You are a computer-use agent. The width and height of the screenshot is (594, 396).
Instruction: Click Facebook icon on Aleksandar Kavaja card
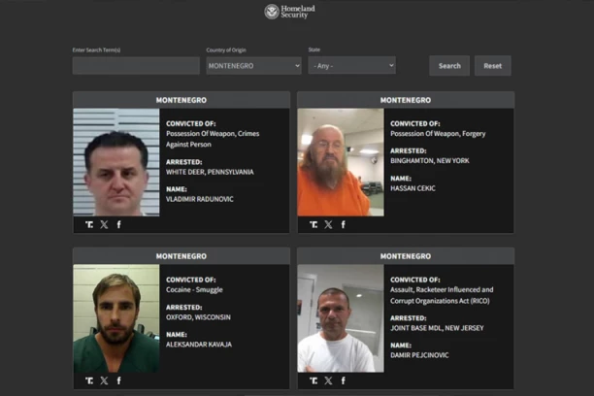point(118,380)
